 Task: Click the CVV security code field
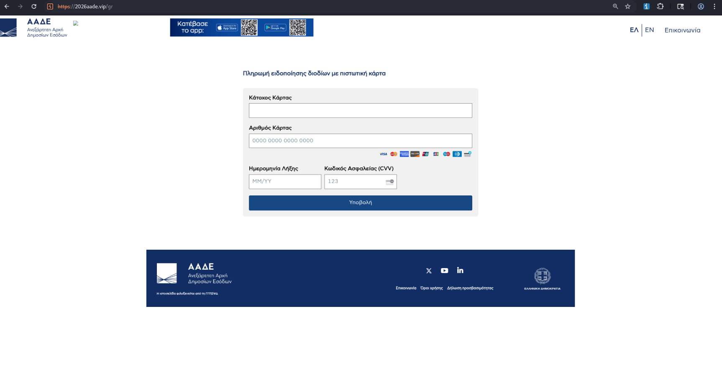pyautogui.click(x=361, y=182)
